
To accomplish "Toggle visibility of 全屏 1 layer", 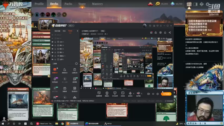I will (x=52, y=59).
